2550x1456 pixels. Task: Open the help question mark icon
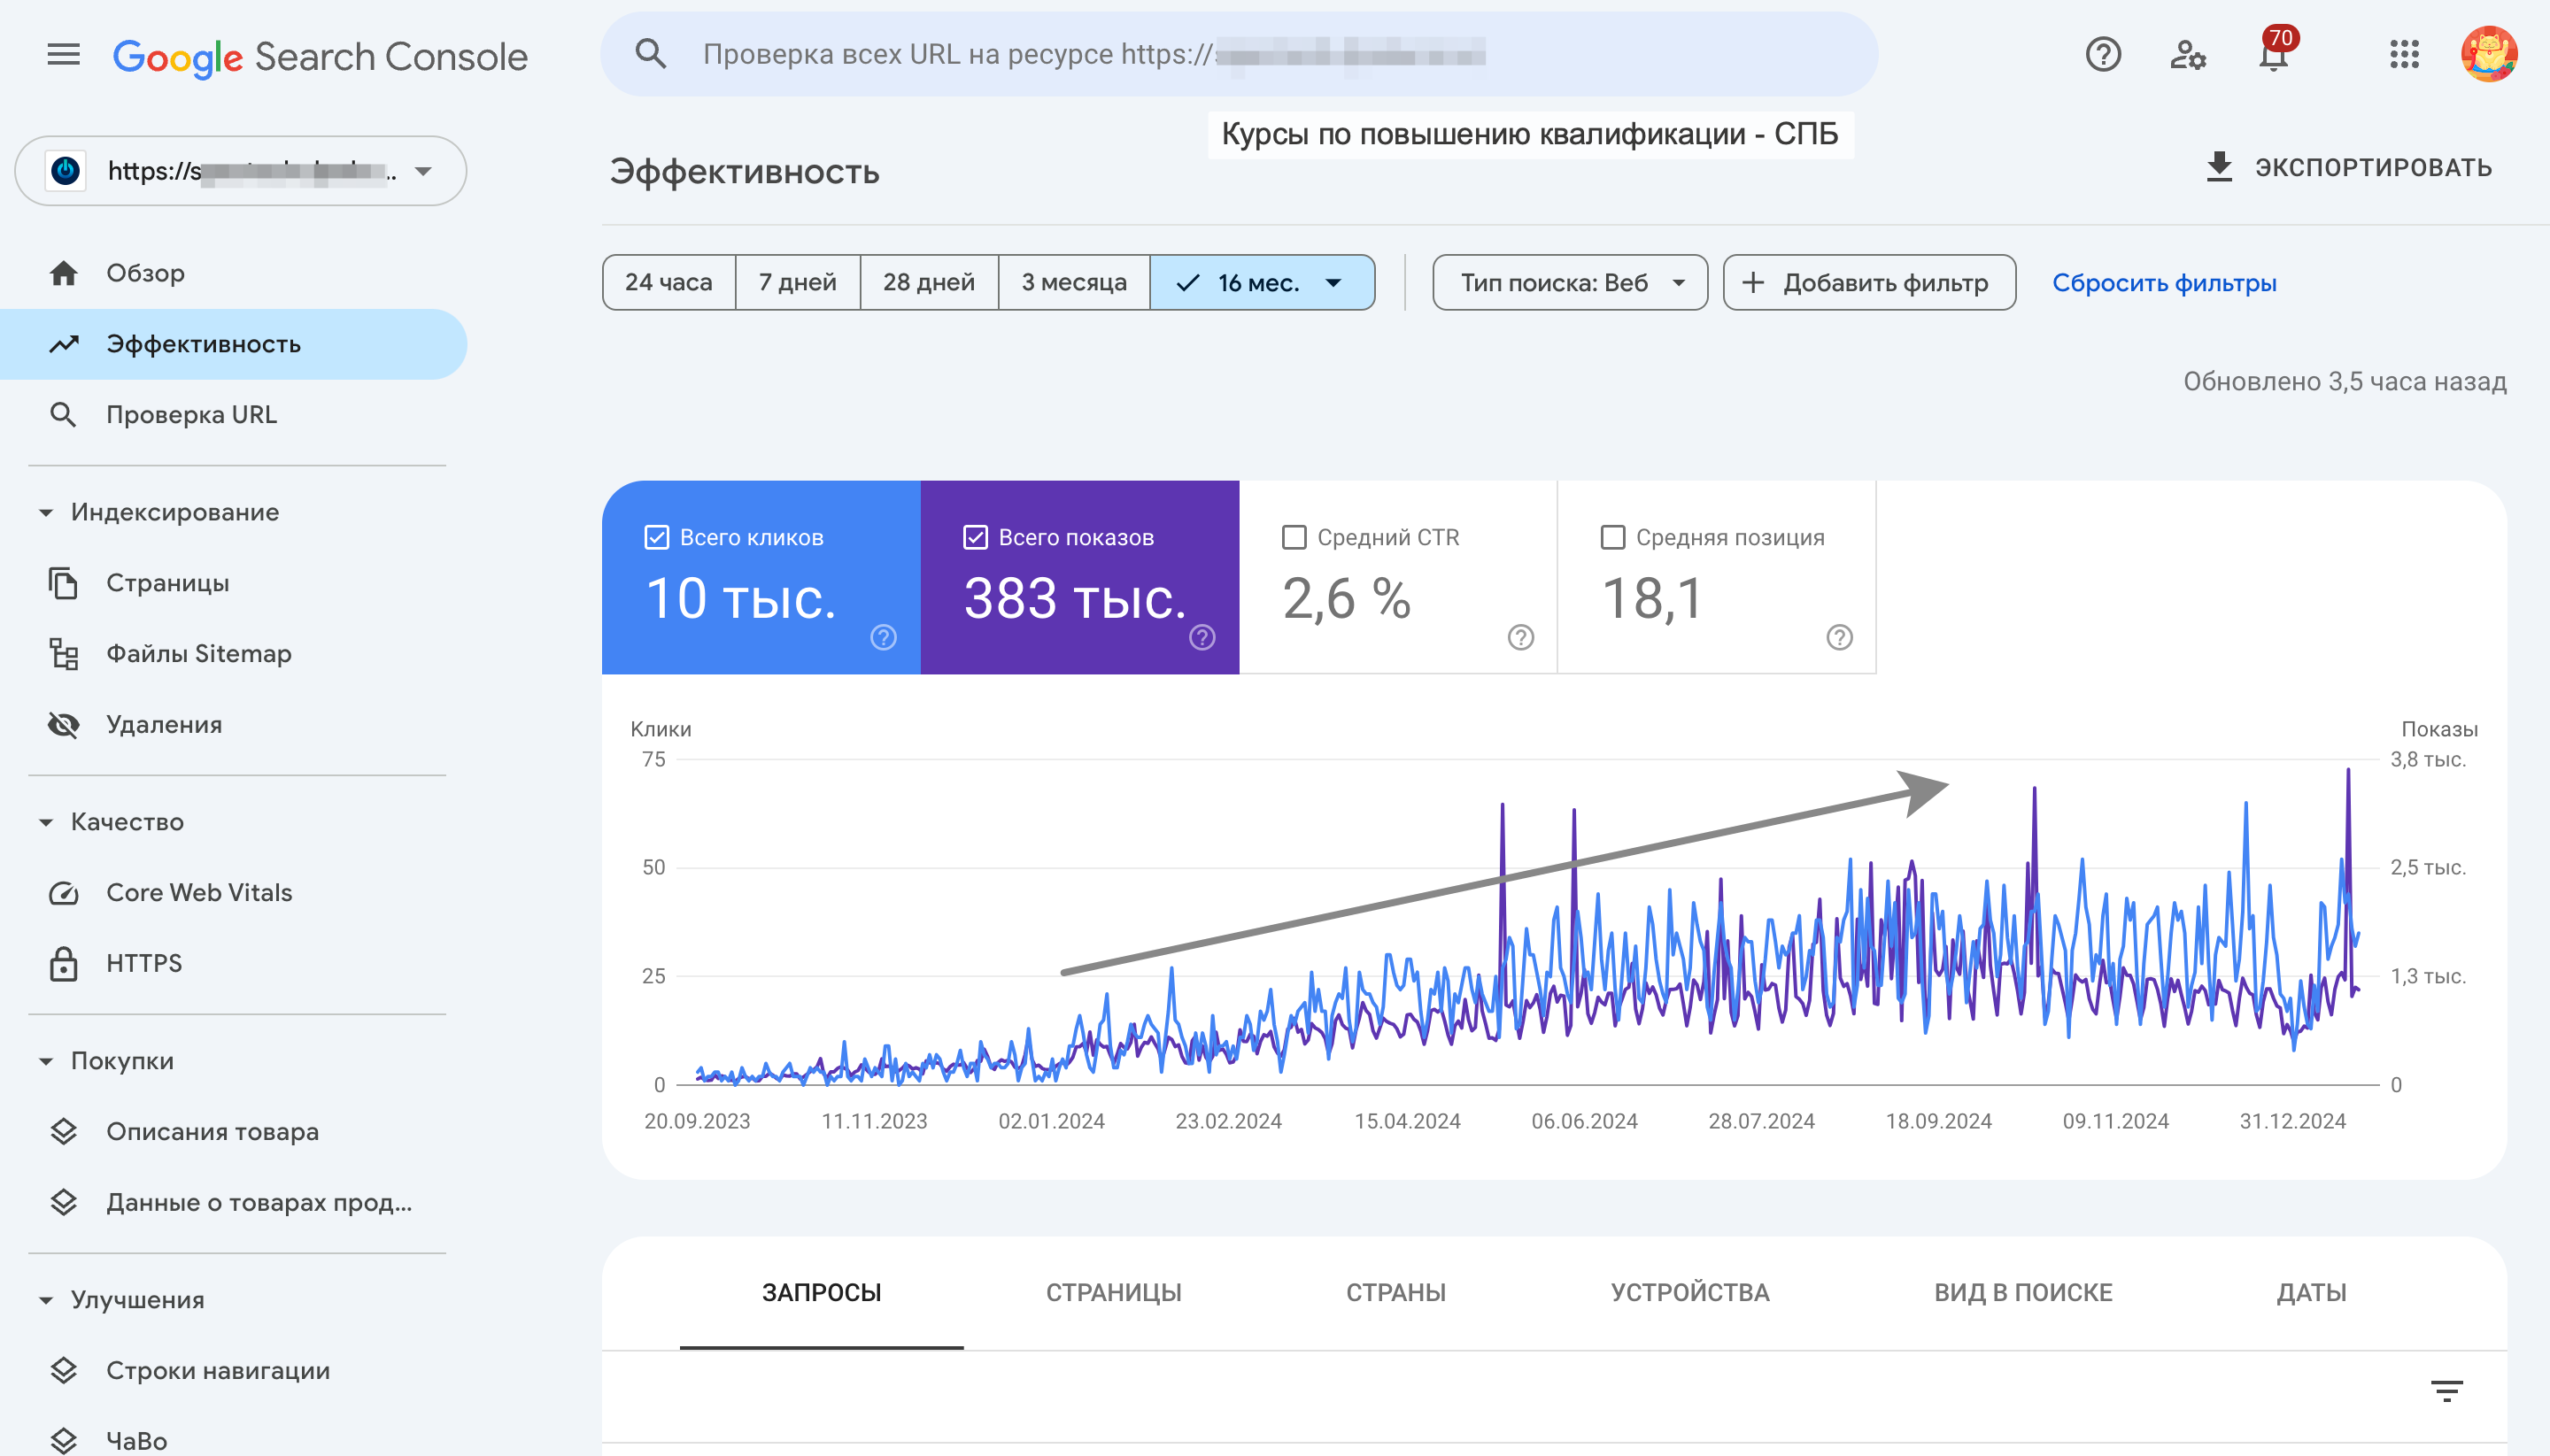click(x=2103, y=54)
